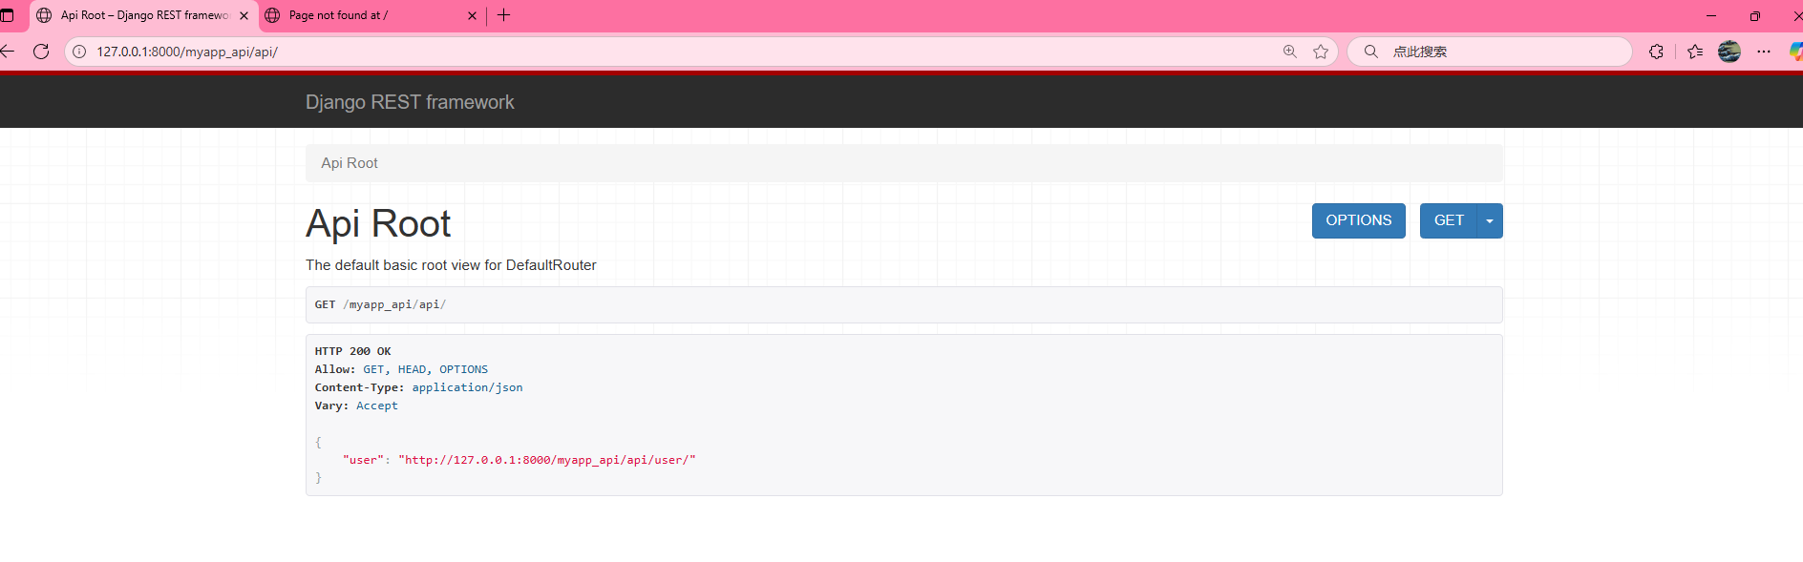The width and height of the screenshot is (1803, 562).
Task: Click the application/json content type text
Action: (x=467, y=387)
